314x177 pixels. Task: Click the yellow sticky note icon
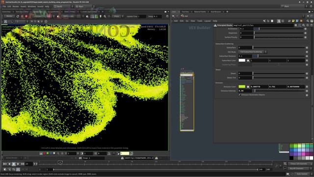tap(293, 21)
